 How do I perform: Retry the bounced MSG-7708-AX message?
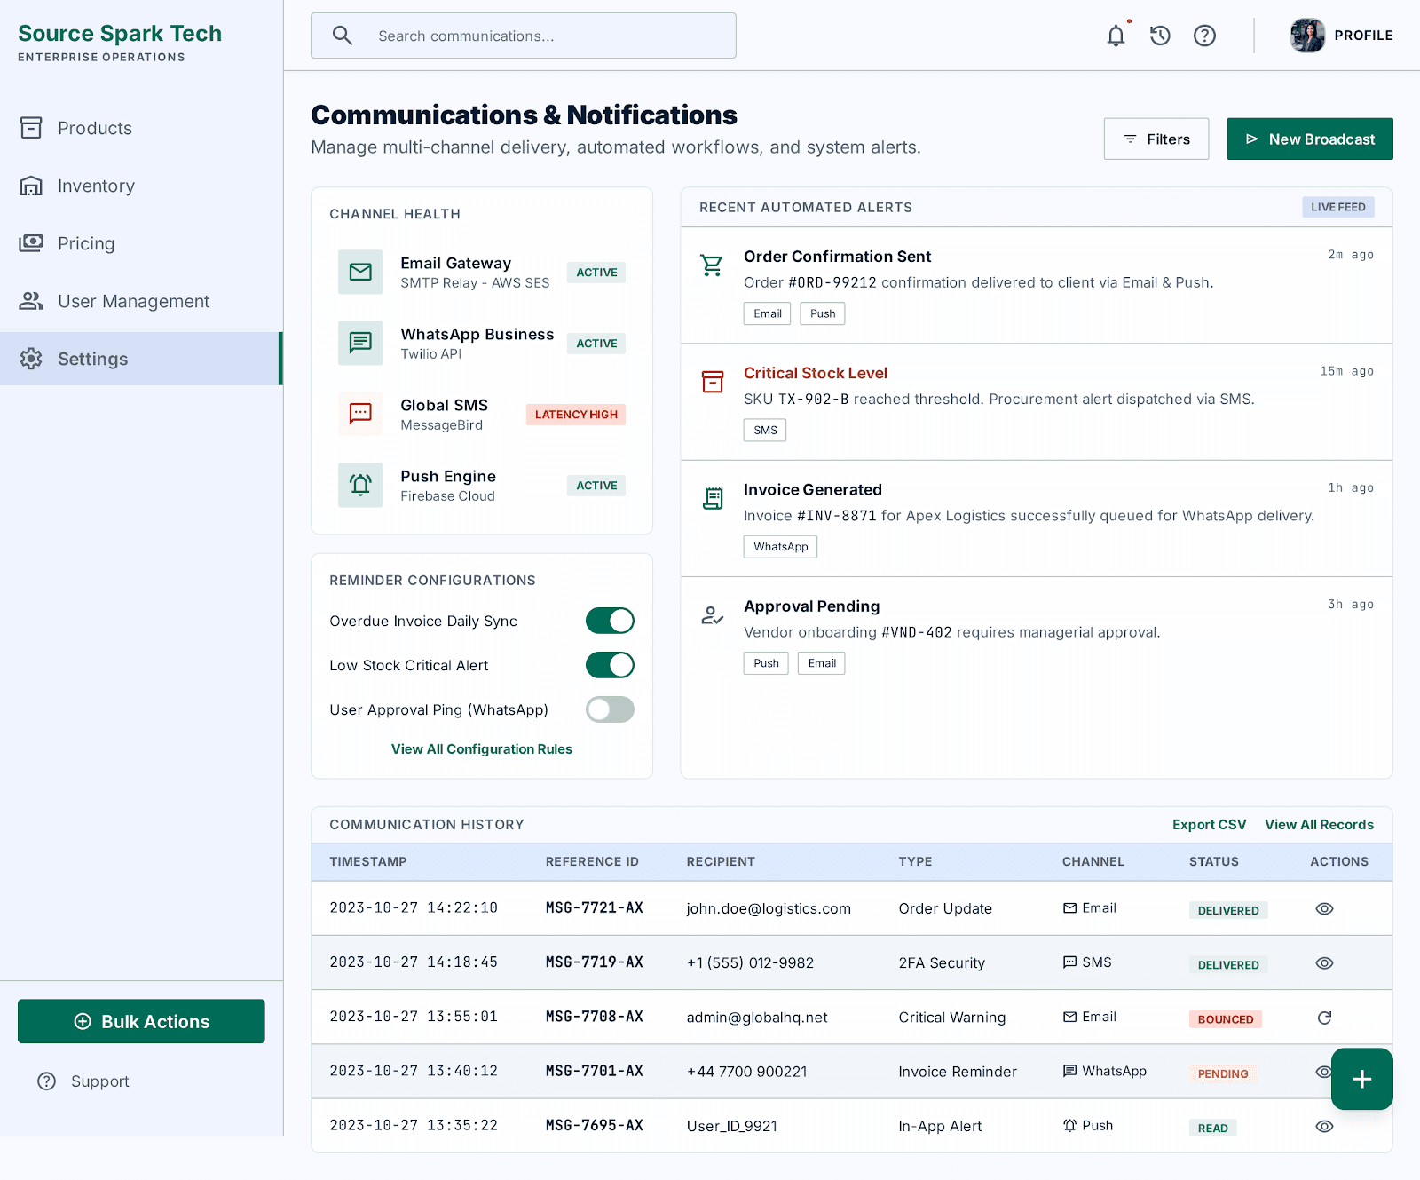click(1324, 1018)
